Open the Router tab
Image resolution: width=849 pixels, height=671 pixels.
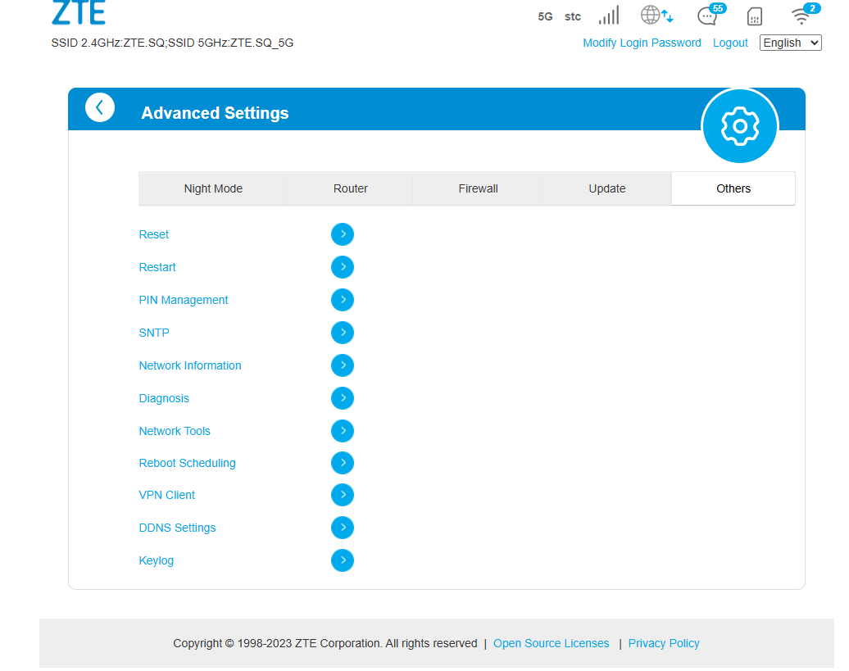click(x=350, y=188)
